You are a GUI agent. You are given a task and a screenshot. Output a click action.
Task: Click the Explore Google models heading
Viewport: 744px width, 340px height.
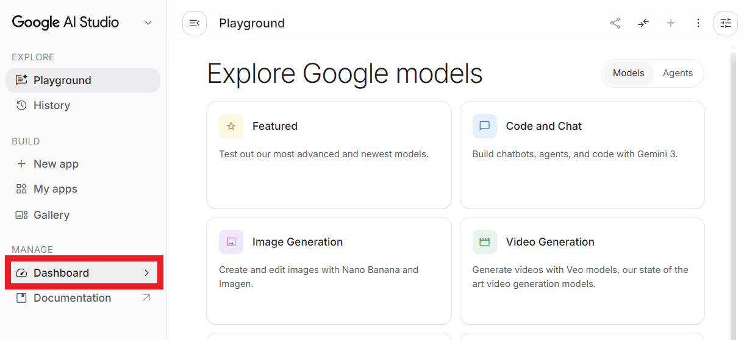point(345,74)
